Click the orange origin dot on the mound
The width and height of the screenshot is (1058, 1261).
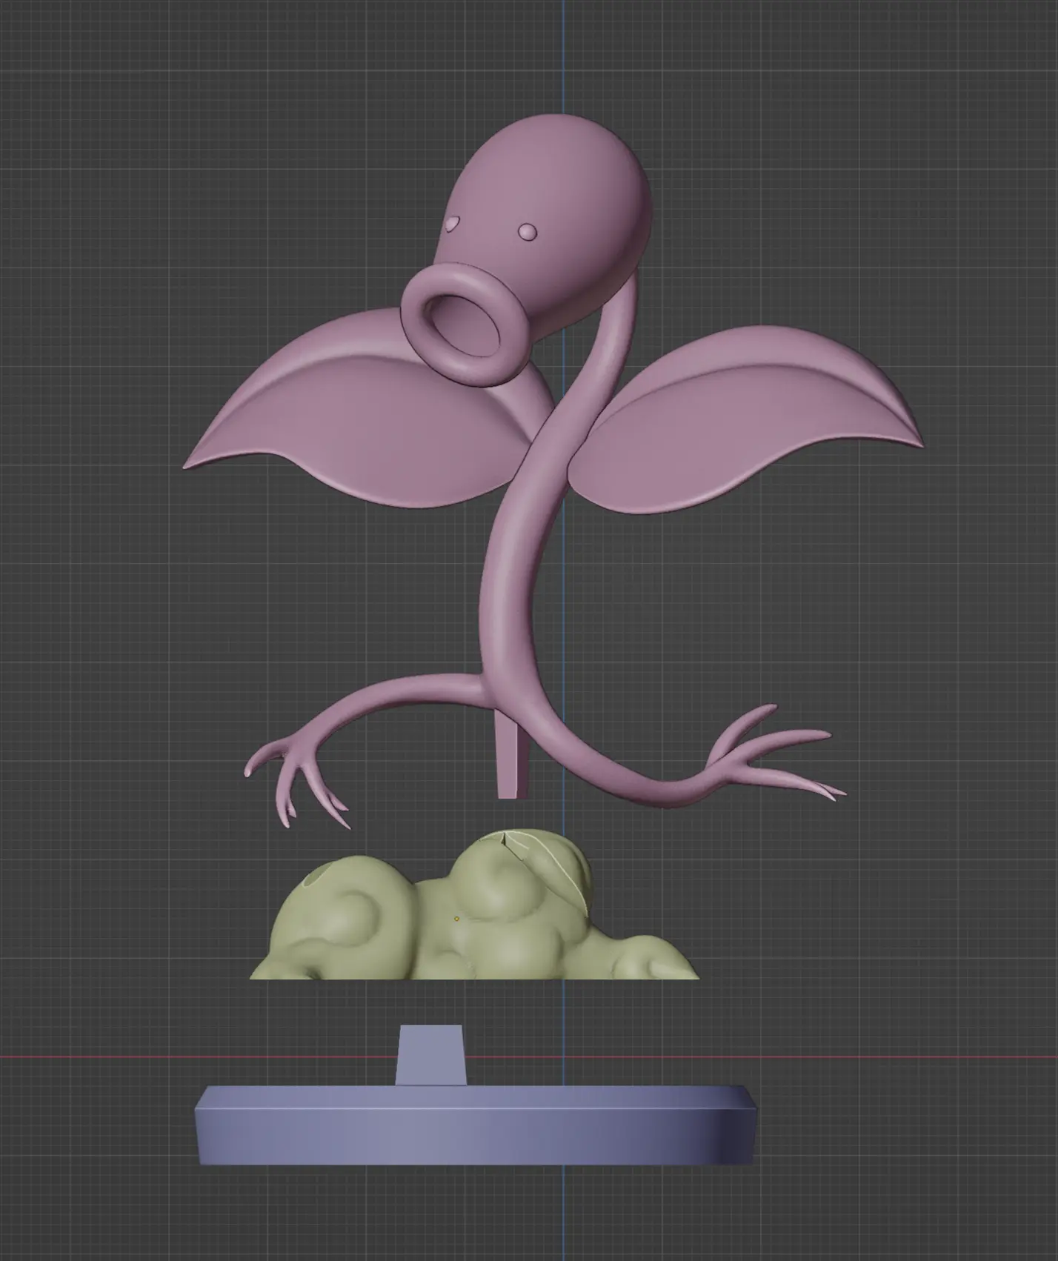(x=456, y=919)
